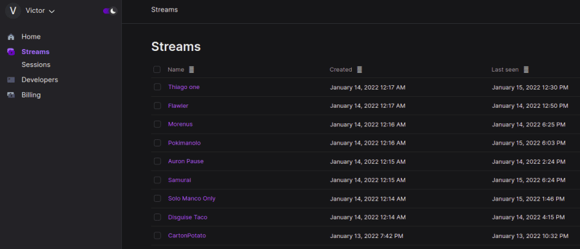Tick the checkbox for Thiago one
The height and width of the screenshot is (249, 580).
[157, 87]
